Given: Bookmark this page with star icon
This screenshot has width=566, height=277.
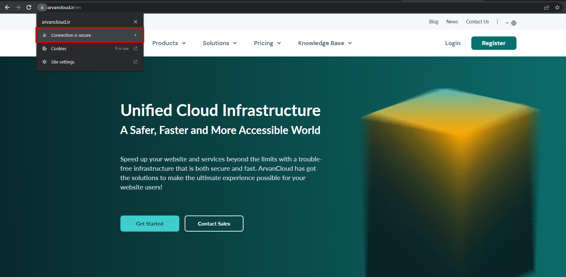Looking at the screenshot, I should (557, 7).
